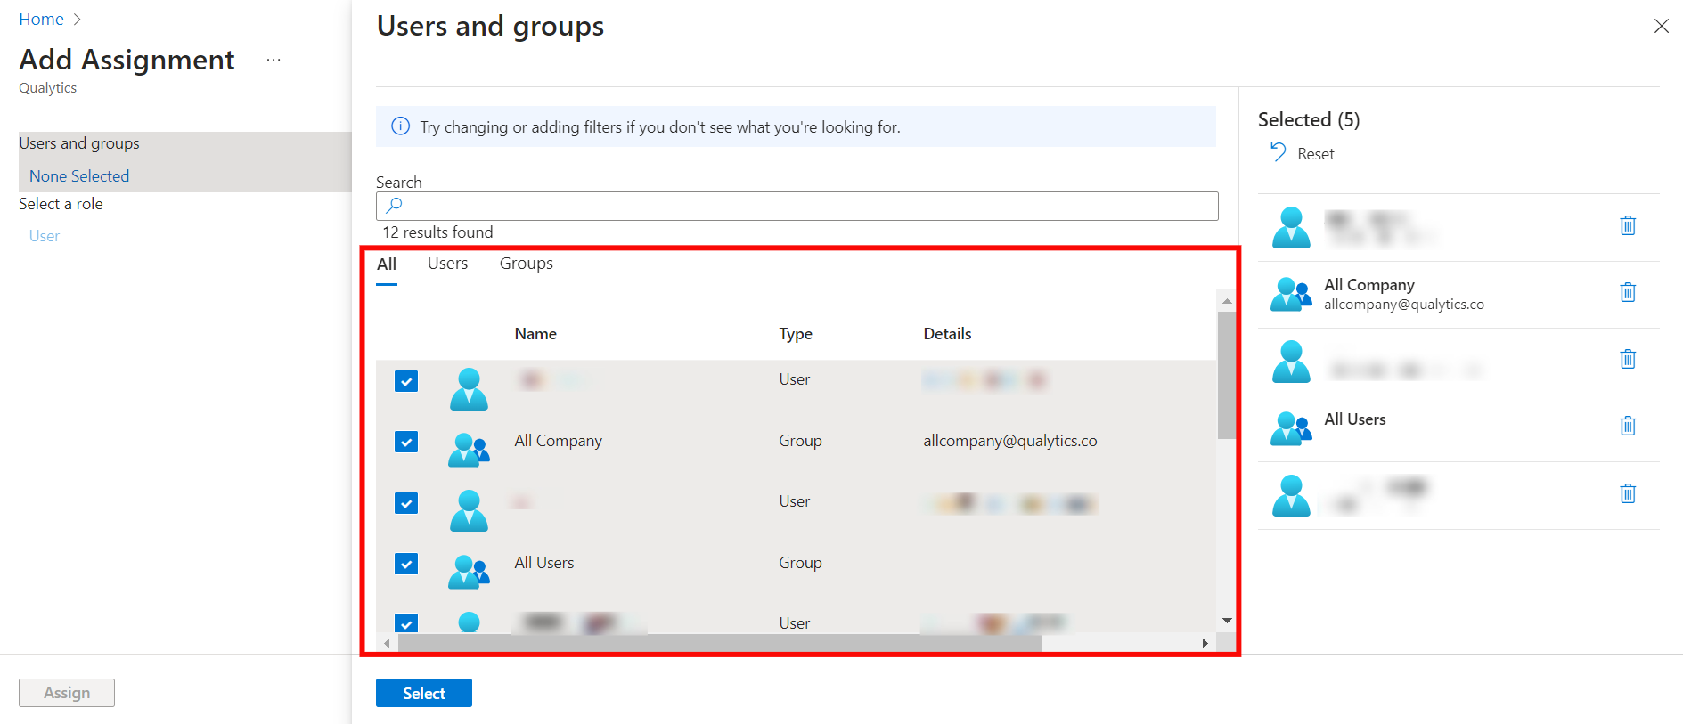
Task: Click the Type column header
Action: (x=796, y=334)
